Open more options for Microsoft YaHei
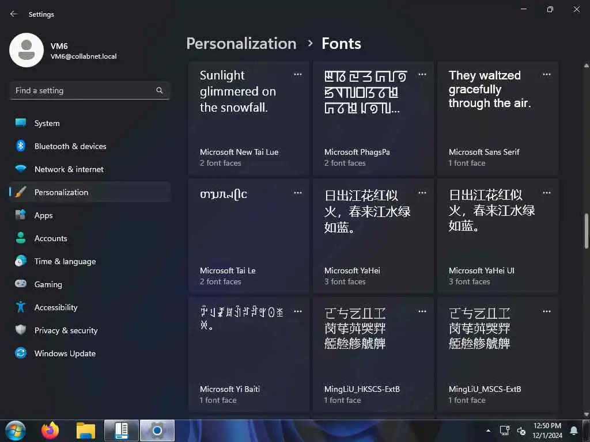This screenshot has width=590, height=442. coord(422,193)
